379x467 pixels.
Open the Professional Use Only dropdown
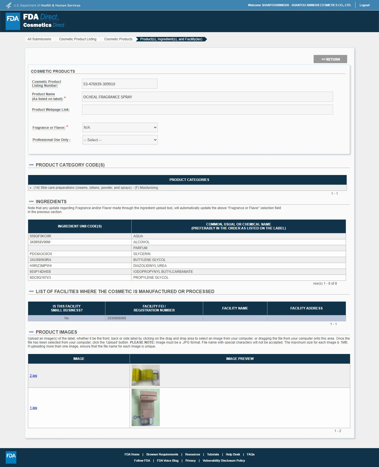pyautogui.click(x=120, y=140)
